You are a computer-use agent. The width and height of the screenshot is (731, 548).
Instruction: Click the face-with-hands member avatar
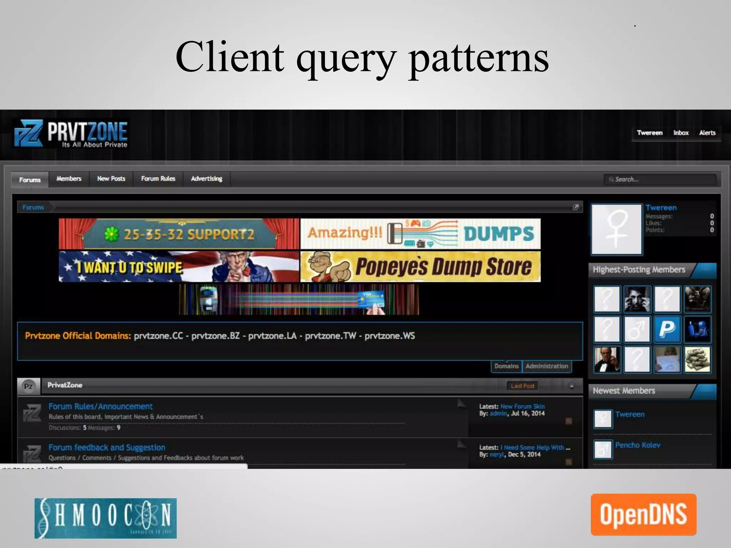[x=637, y=299]
